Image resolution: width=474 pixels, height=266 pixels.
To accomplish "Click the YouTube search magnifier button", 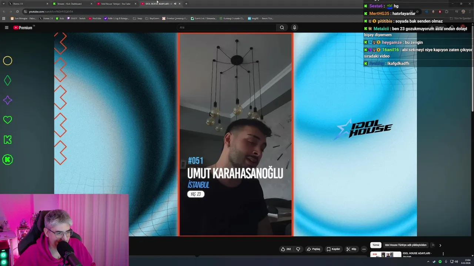I will click(x=282, y=27).
